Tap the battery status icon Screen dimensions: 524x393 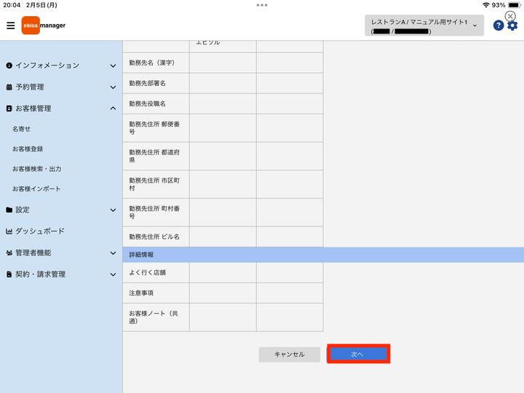tap(515, 5)
